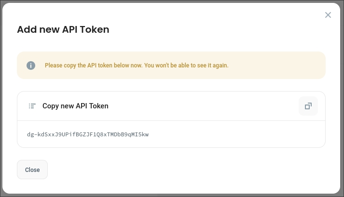
Task: Click the blank area right of the dialog title
Action: (x=217, y=29)
